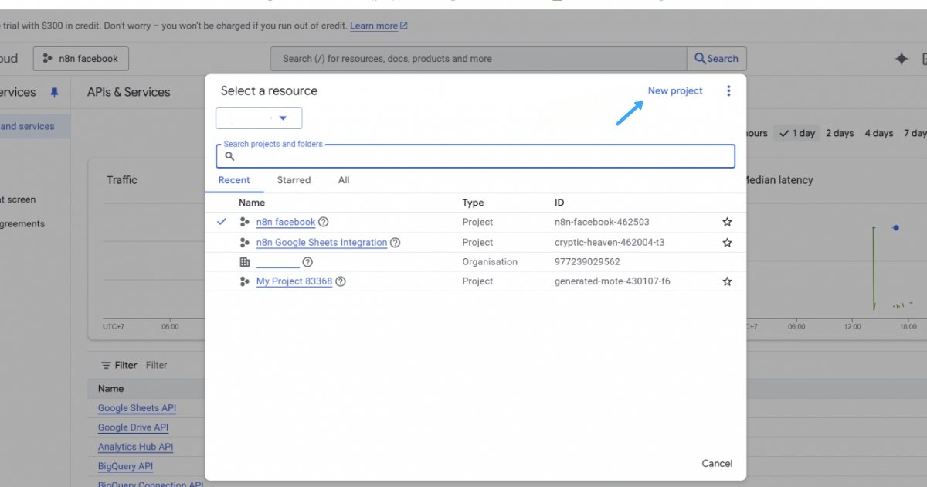Click the project icon beside "My Project 83368"

coord(244,281)
